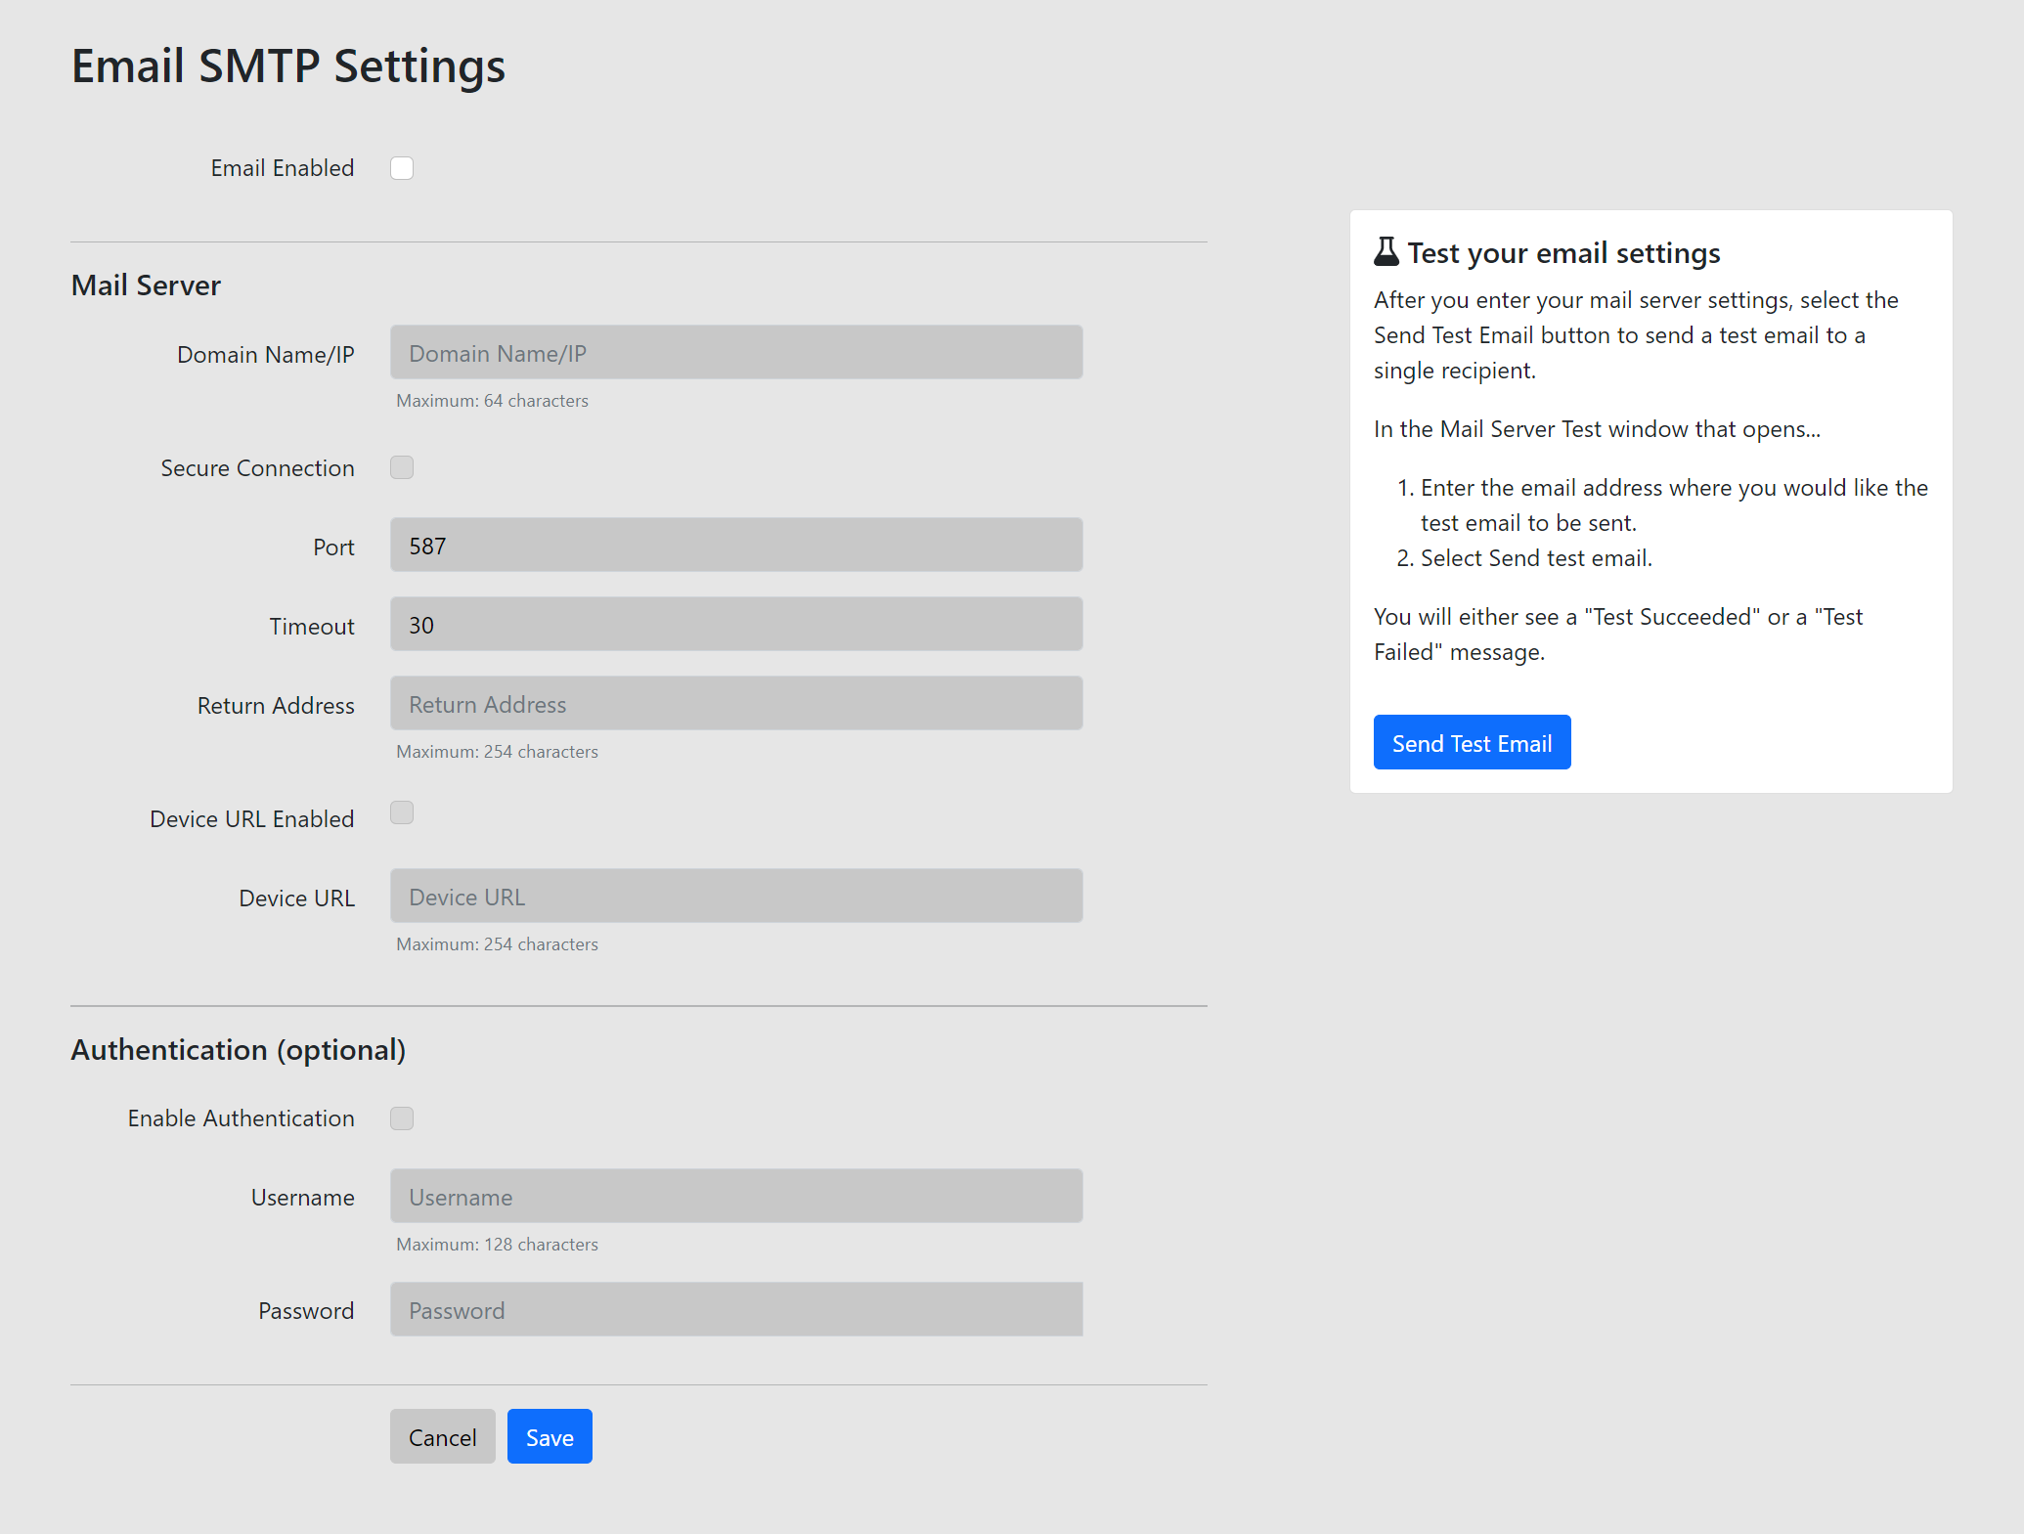Click the Enable Authentication label
The image size is (2024, 1534).
(x=241, y=1118)
